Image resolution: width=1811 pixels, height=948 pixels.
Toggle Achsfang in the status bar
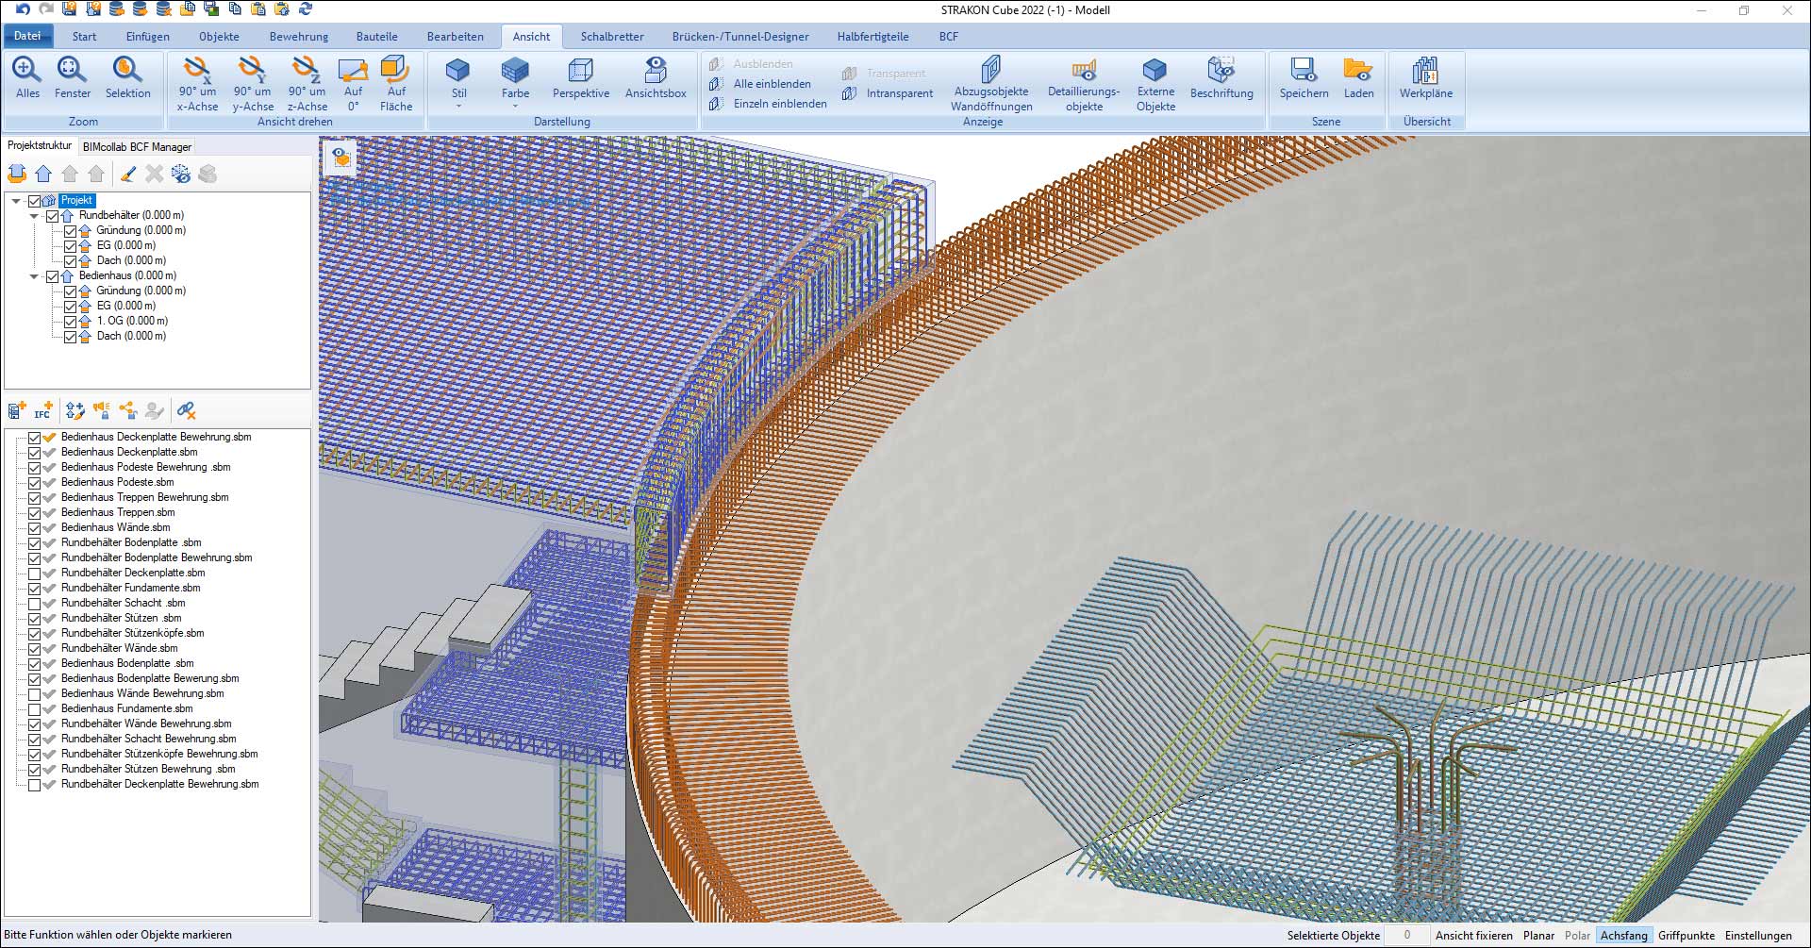pos(1623,936)
